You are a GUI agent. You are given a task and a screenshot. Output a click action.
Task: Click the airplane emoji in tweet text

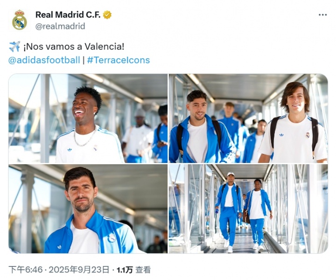tap(14, 47)
